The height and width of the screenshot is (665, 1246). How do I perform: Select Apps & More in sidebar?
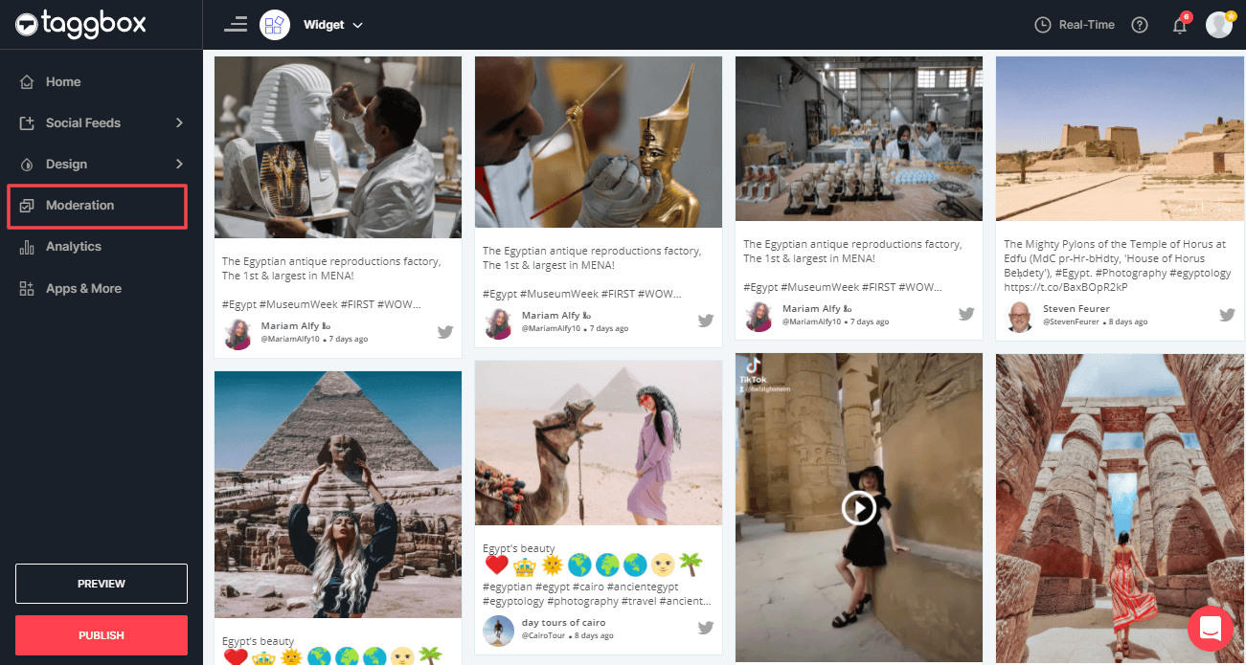coord(83,288)
